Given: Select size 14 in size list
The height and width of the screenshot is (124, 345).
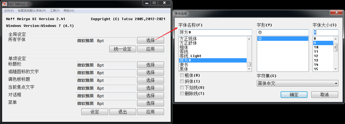Looking at the screenshot, I should point(323,65).
